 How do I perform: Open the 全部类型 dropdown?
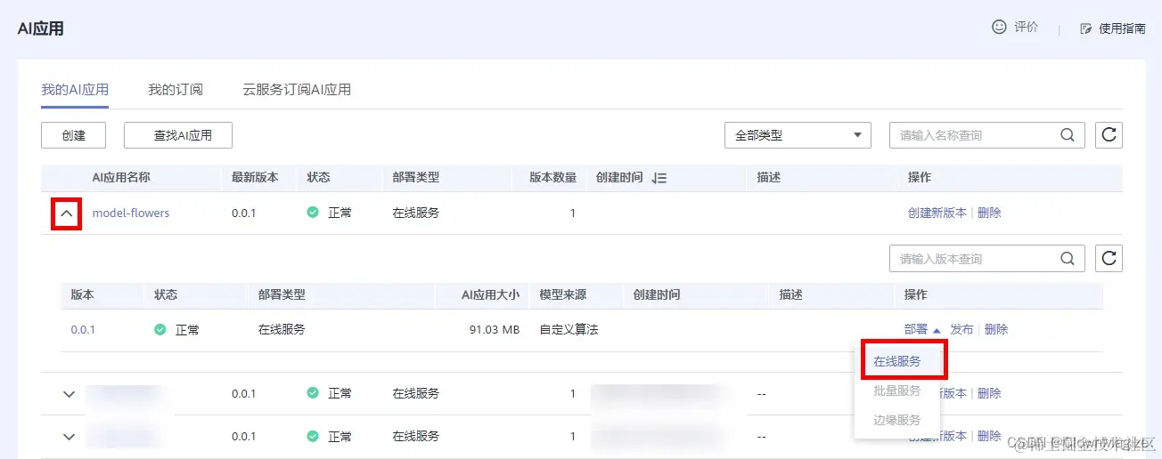pyautogui.click(x=798, y=135)
